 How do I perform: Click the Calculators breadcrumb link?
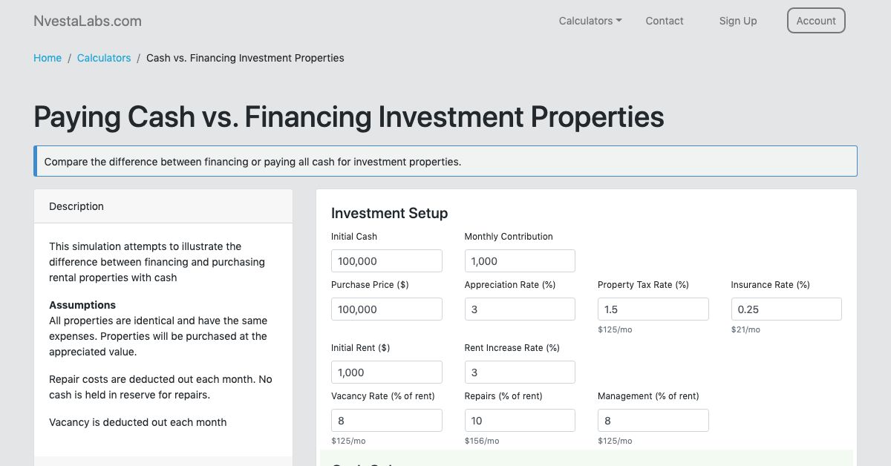pos(104,58)
